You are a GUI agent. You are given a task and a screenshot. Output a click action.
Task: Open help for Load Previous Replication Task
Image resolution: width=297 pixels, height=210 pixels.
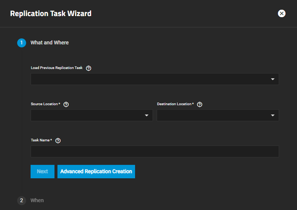pos(88,68)
